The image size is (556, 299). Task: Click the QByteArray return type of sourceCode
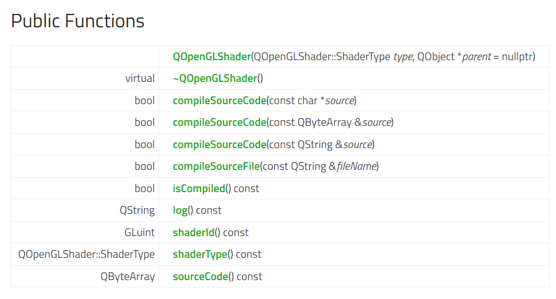pyautogui.click(x=127, y=276)
